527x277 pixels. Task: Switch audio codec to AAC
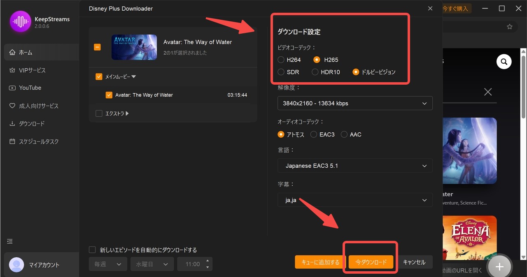344,134
